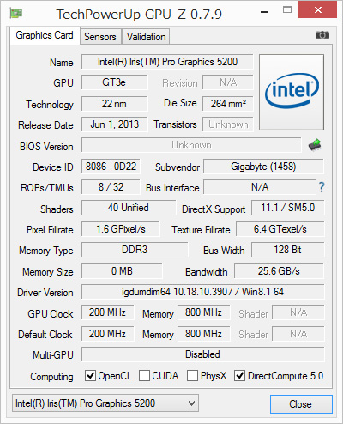Toggle the PhysX checkbox

tap(192, 375)
